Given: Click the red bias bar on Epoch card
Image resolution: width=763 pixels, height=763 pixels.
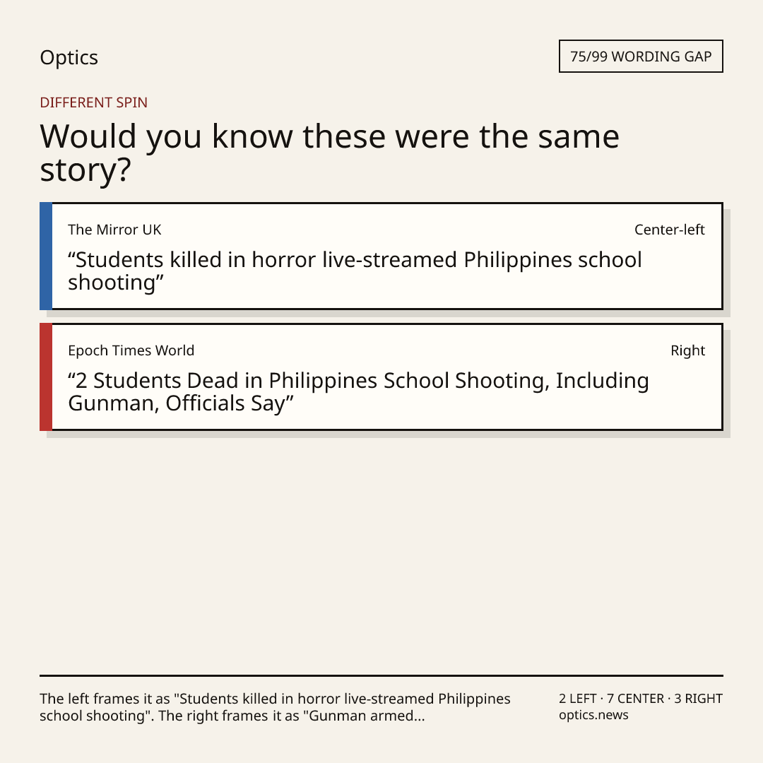Looking at the screenshot, I should tap(46, 377).
